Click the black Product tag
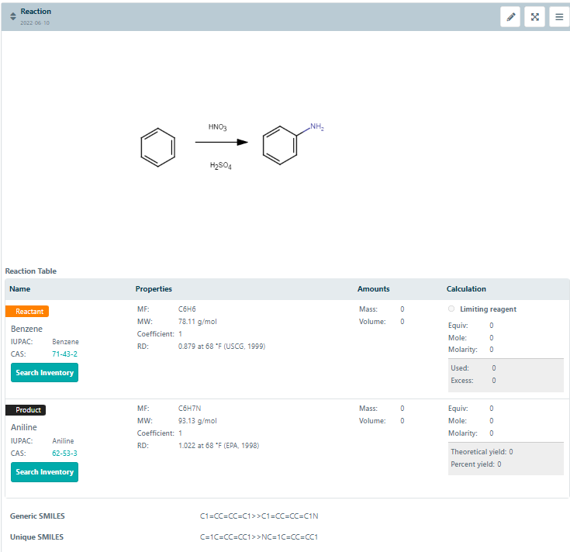This screenshot has width=570, height=552. click(x=26, y=410)
